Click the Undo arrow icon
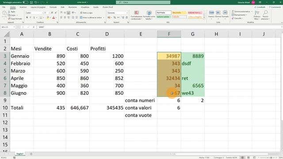Screen dimensions: 283x159 pyautogui.click(x=35, y=2)
